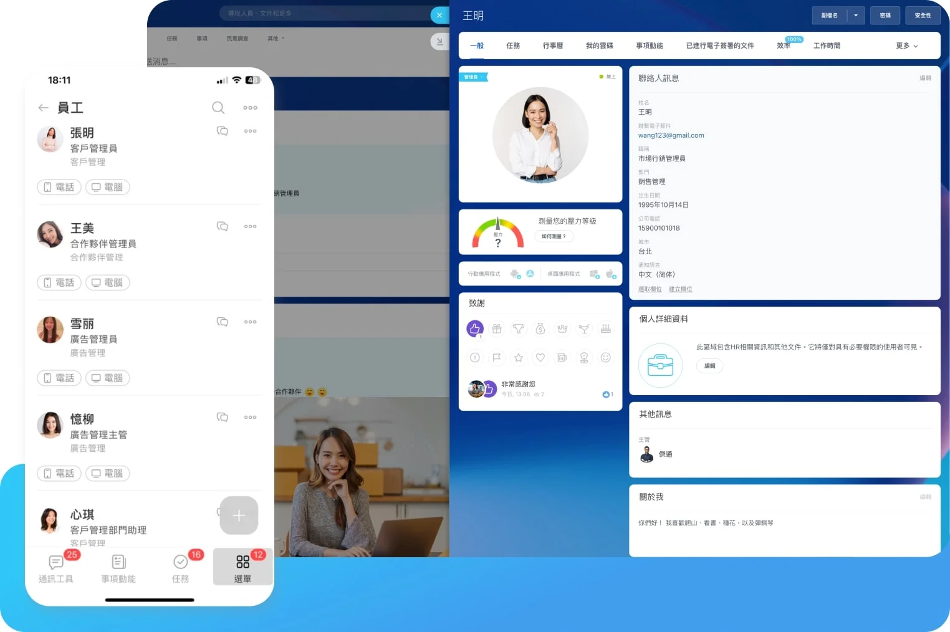The height and width of the screenshot is (632, 950).
Task: Open the 副檔名 dropdown arrow
Action: [x=856, y=15]
